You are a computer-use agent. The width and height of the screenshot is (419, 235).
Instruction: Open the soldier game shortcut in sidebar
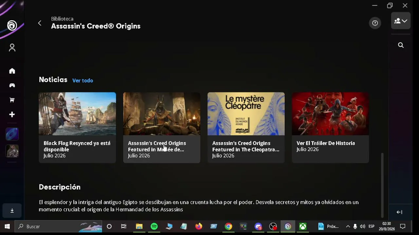(12, 151)
